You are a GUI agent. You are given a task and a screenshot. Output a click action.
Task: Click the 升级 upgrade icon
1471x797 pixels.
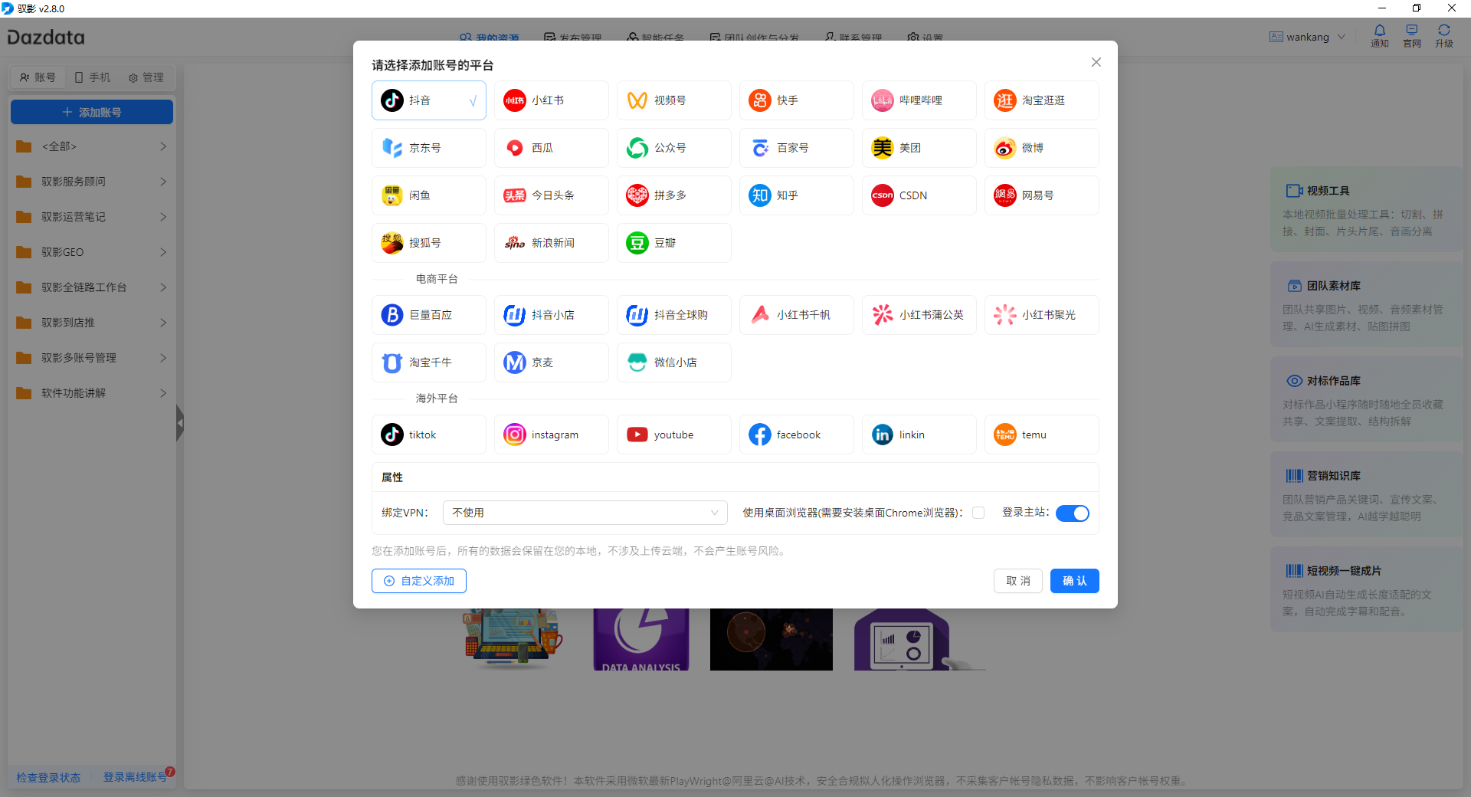(x=1444, y=36)
